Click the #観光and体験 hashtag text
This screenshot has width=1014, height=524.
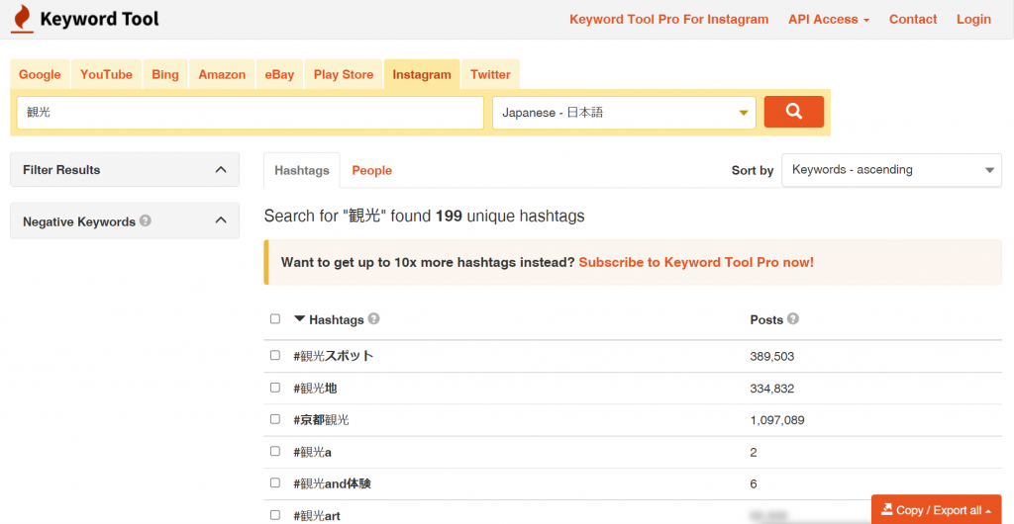pyautogui.click(x=332, y=483)
